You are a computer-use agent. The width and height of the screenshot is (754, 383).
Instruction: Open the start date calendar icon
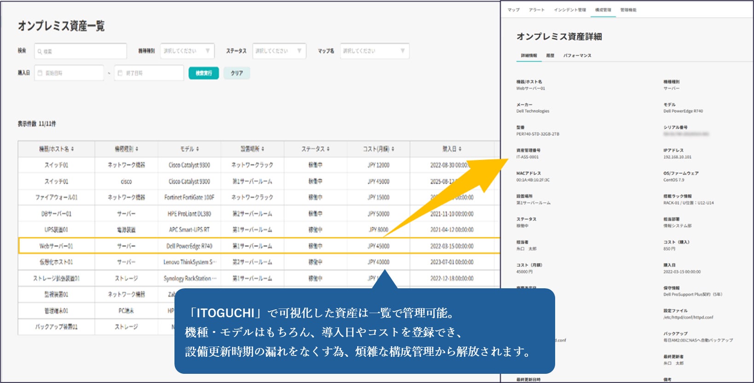[x=40, y=73]
